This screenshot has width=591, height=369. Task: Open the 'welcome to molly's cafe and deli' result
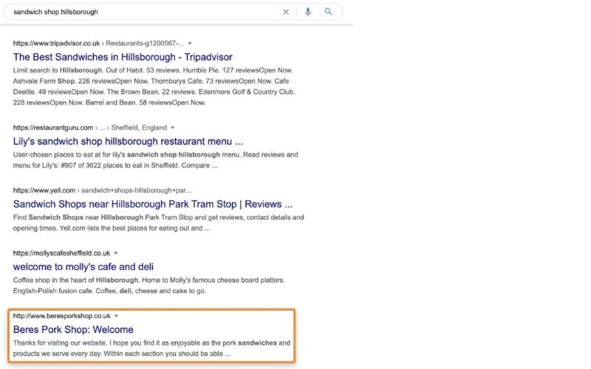[83, 267]
